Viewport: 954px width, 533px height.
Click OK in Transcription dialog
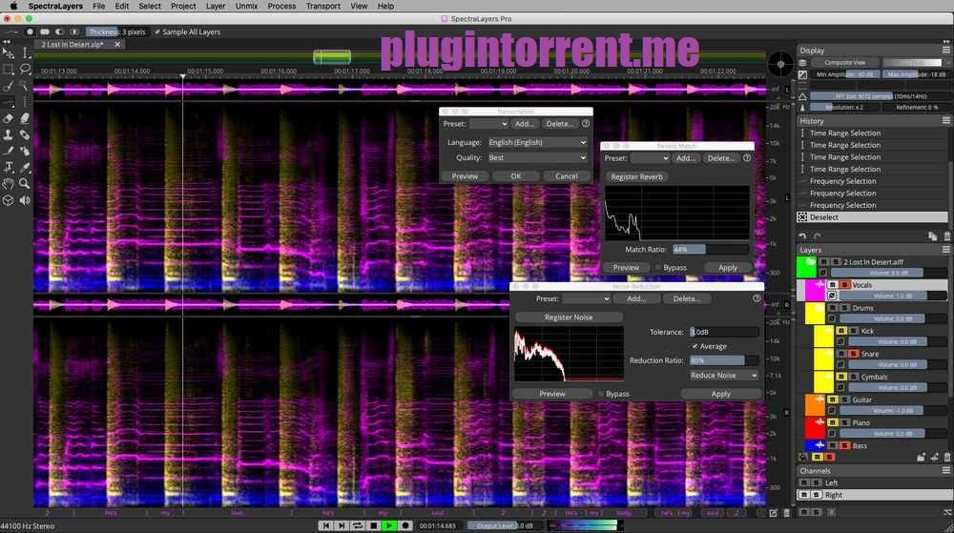tap(515, 176)
